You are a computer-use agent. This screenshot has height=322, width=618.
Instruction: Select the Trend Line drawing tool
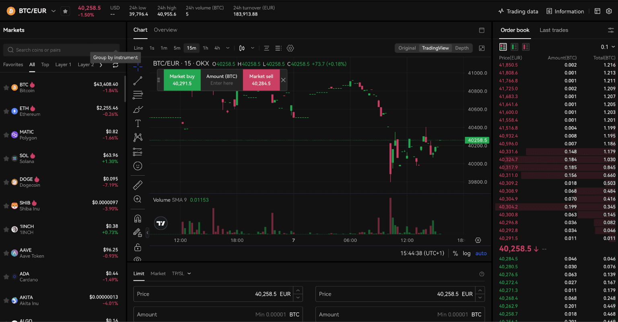click(138, 80)
